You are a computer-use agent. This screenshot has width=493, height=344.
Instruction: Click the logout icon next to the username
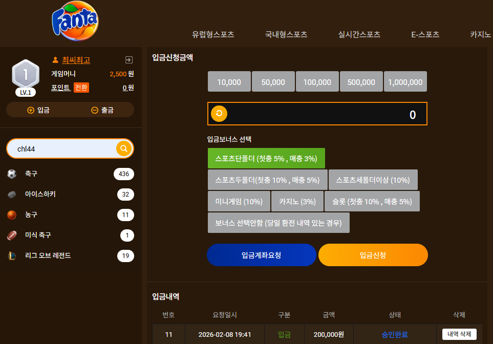click(x=129, y=60)
